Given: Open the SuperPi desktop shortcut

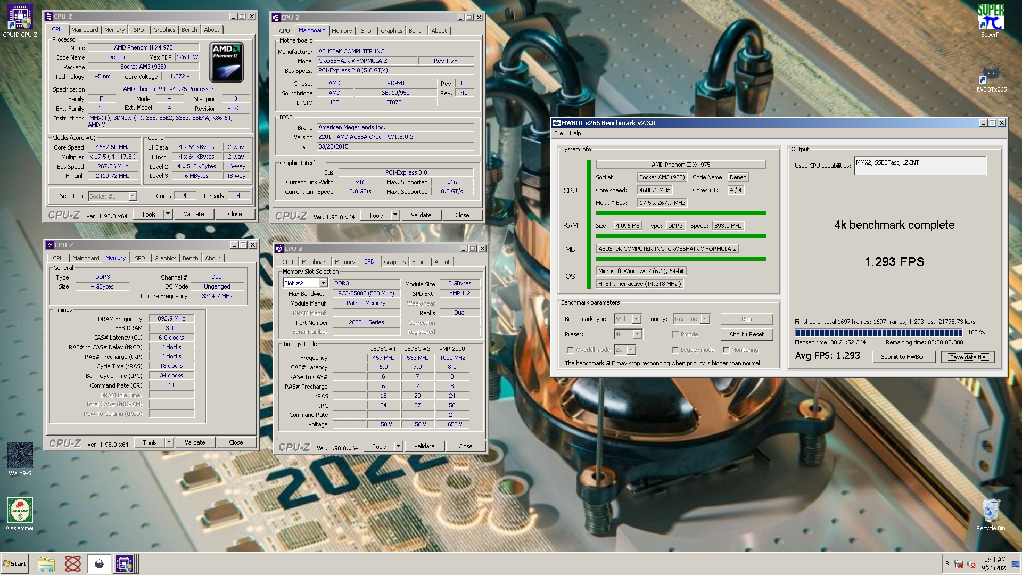Looking at the screenshot, I should point(991,21).
